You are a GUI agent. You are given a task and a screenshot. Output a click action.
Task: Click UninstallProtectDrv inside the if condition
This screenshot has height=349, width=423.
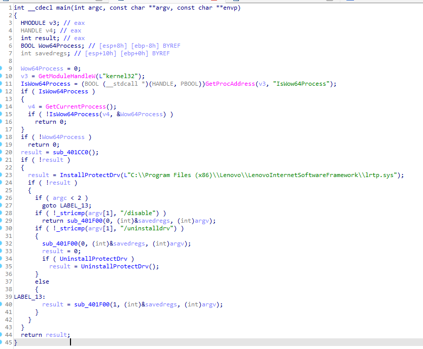tap(93, 259)
